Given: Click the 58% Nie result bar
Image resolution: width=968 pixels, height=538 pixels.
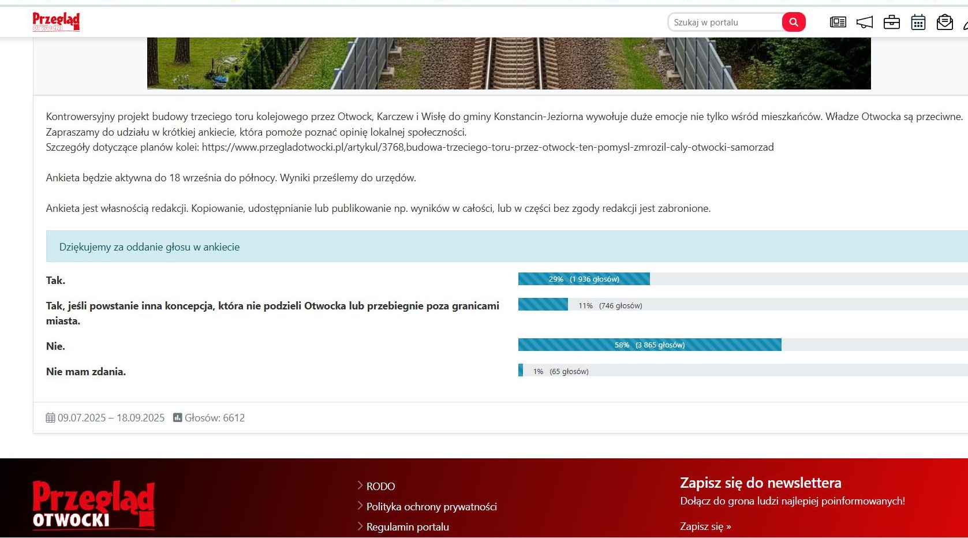Looking at the screenshot, I should pyautogui.click(x=650, y=345).
